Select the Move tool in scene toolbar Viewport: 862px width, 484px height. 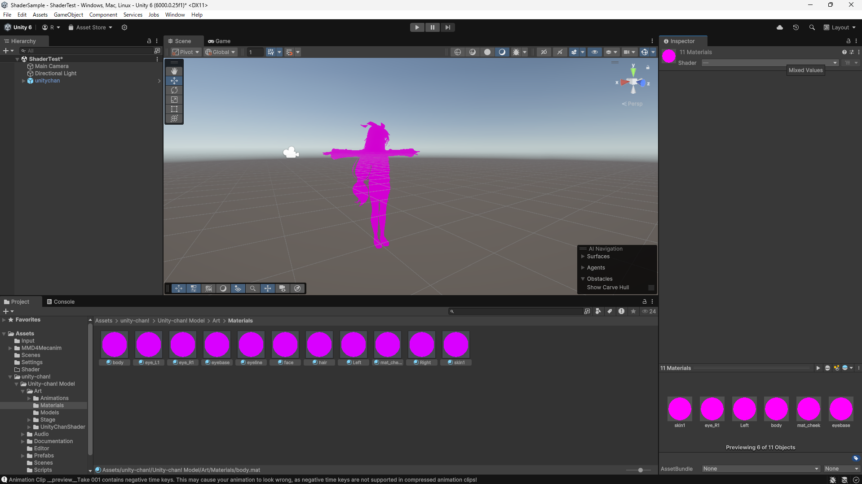pyautogui.click(x=174, y=81)
